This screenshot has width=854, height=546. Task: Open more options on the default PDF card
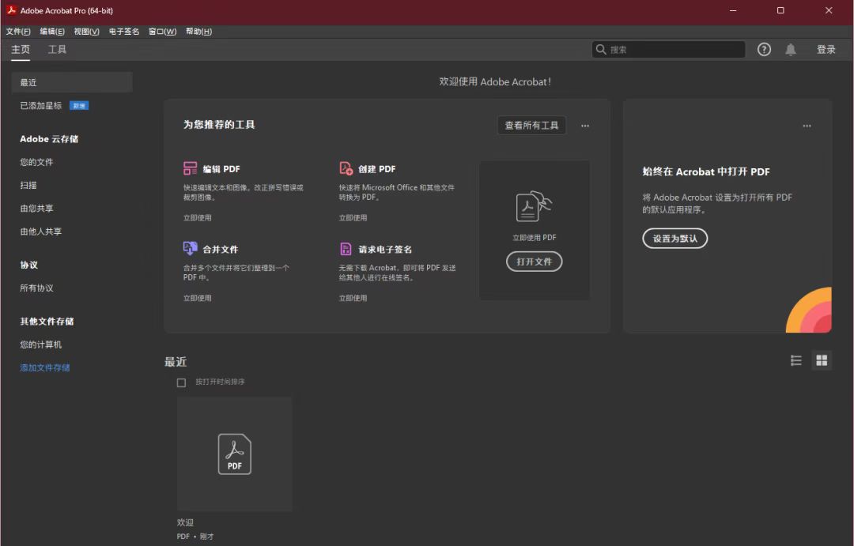pyautogui.click(x=807, y=126)
